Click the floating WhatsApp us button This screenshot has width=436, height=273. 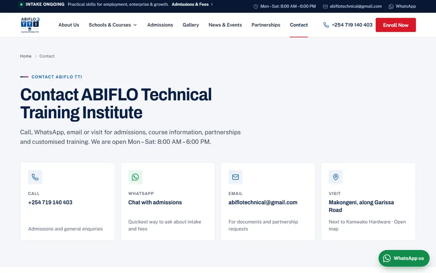[404, 258]
